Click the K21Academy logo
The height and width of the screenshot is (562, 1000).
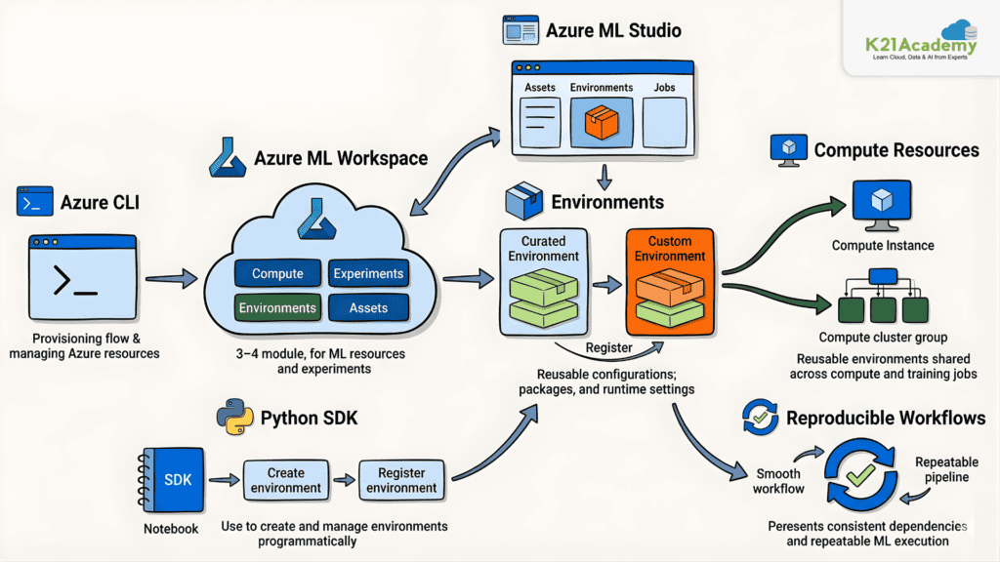pyautogui.click(x=922, y=40)
